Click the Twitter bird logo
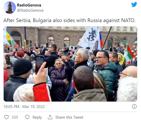 134,4
